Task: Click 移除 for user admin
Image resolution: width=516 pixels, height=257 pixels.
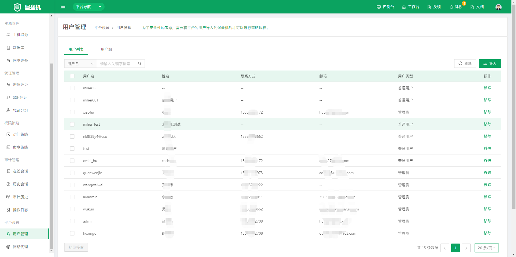Action: point(488,221)
